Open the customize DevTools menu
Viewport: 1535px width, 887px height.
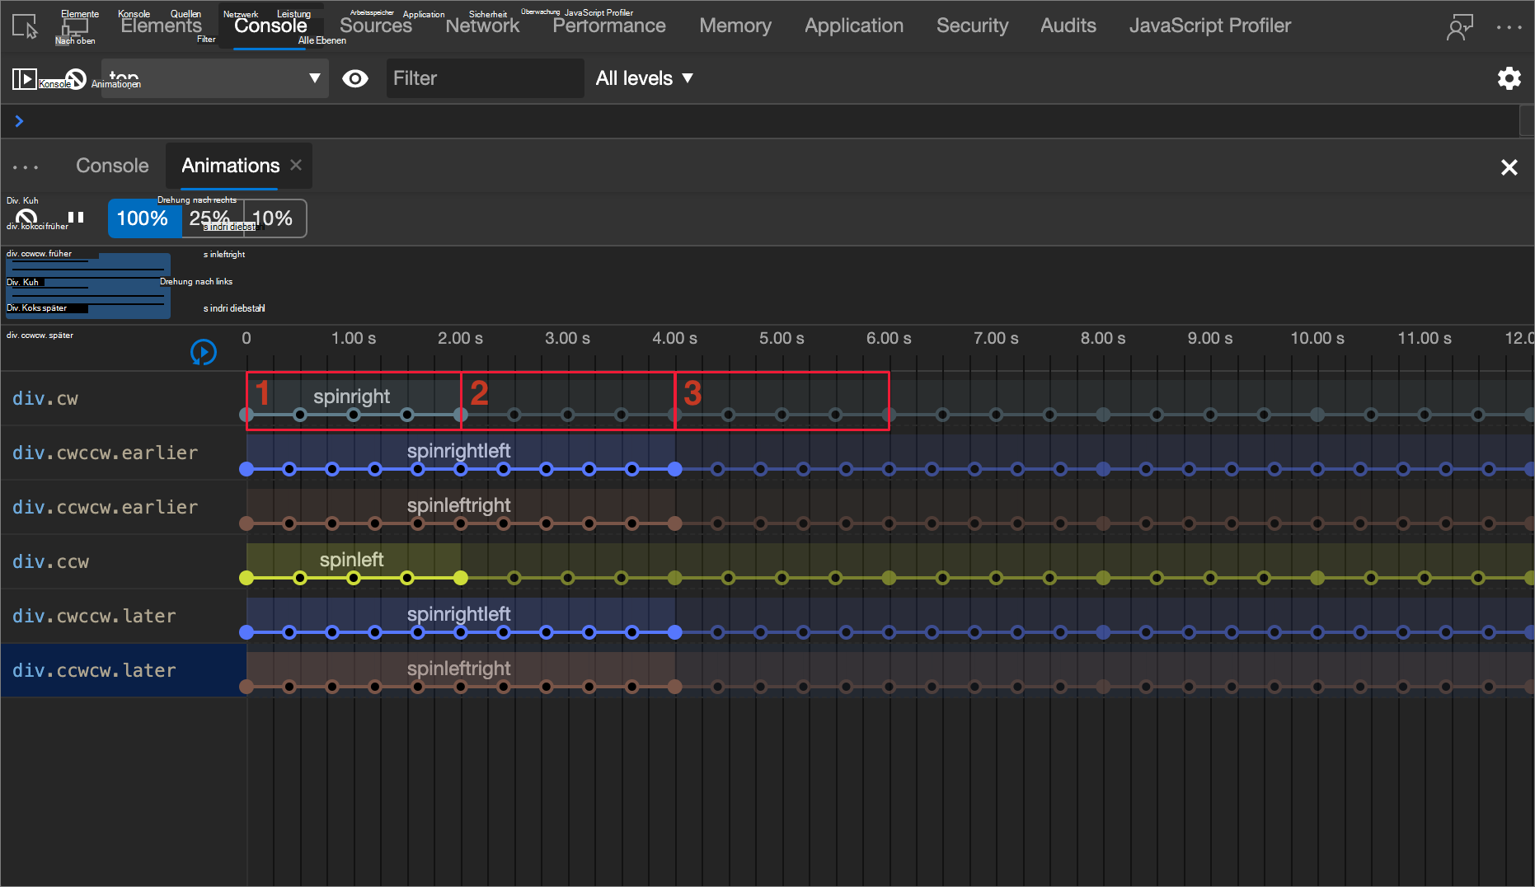click(x=1509, y=27)
